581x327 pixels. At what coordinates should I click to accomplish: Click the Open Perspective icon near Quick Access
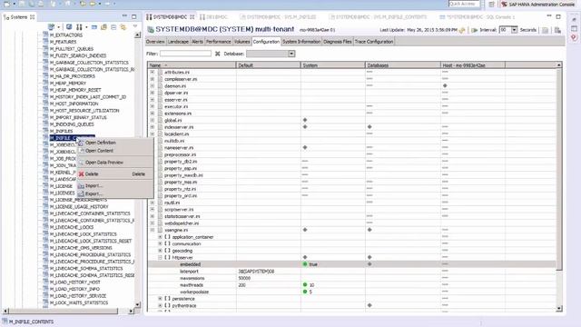coord(491,5)
